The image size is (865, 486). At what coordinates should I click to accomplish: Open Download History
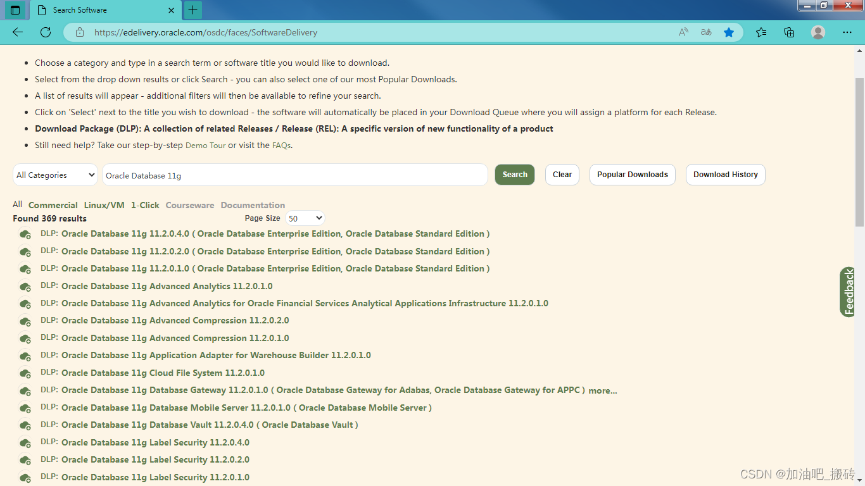coord(725,175)
